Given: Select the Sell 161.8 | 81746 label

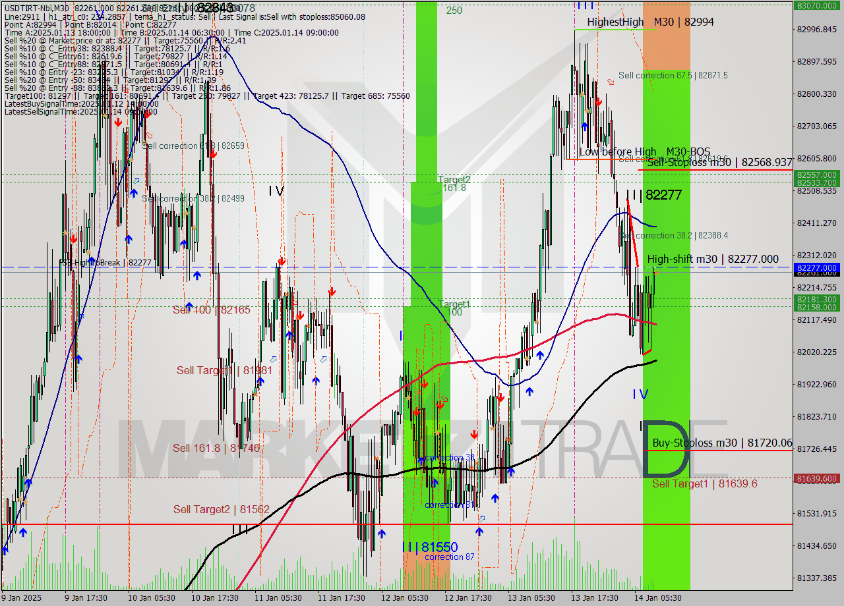Looking at the screenshot, I should point(216,448).
